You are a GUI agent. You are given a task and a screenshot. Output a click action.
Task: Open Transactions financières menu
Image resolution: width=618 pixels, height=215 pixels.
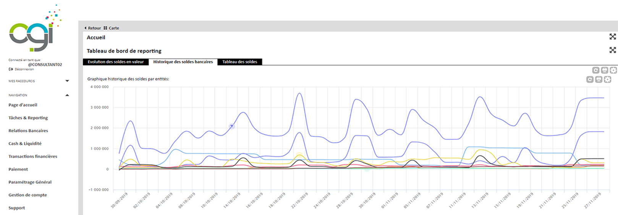point(33,156)
